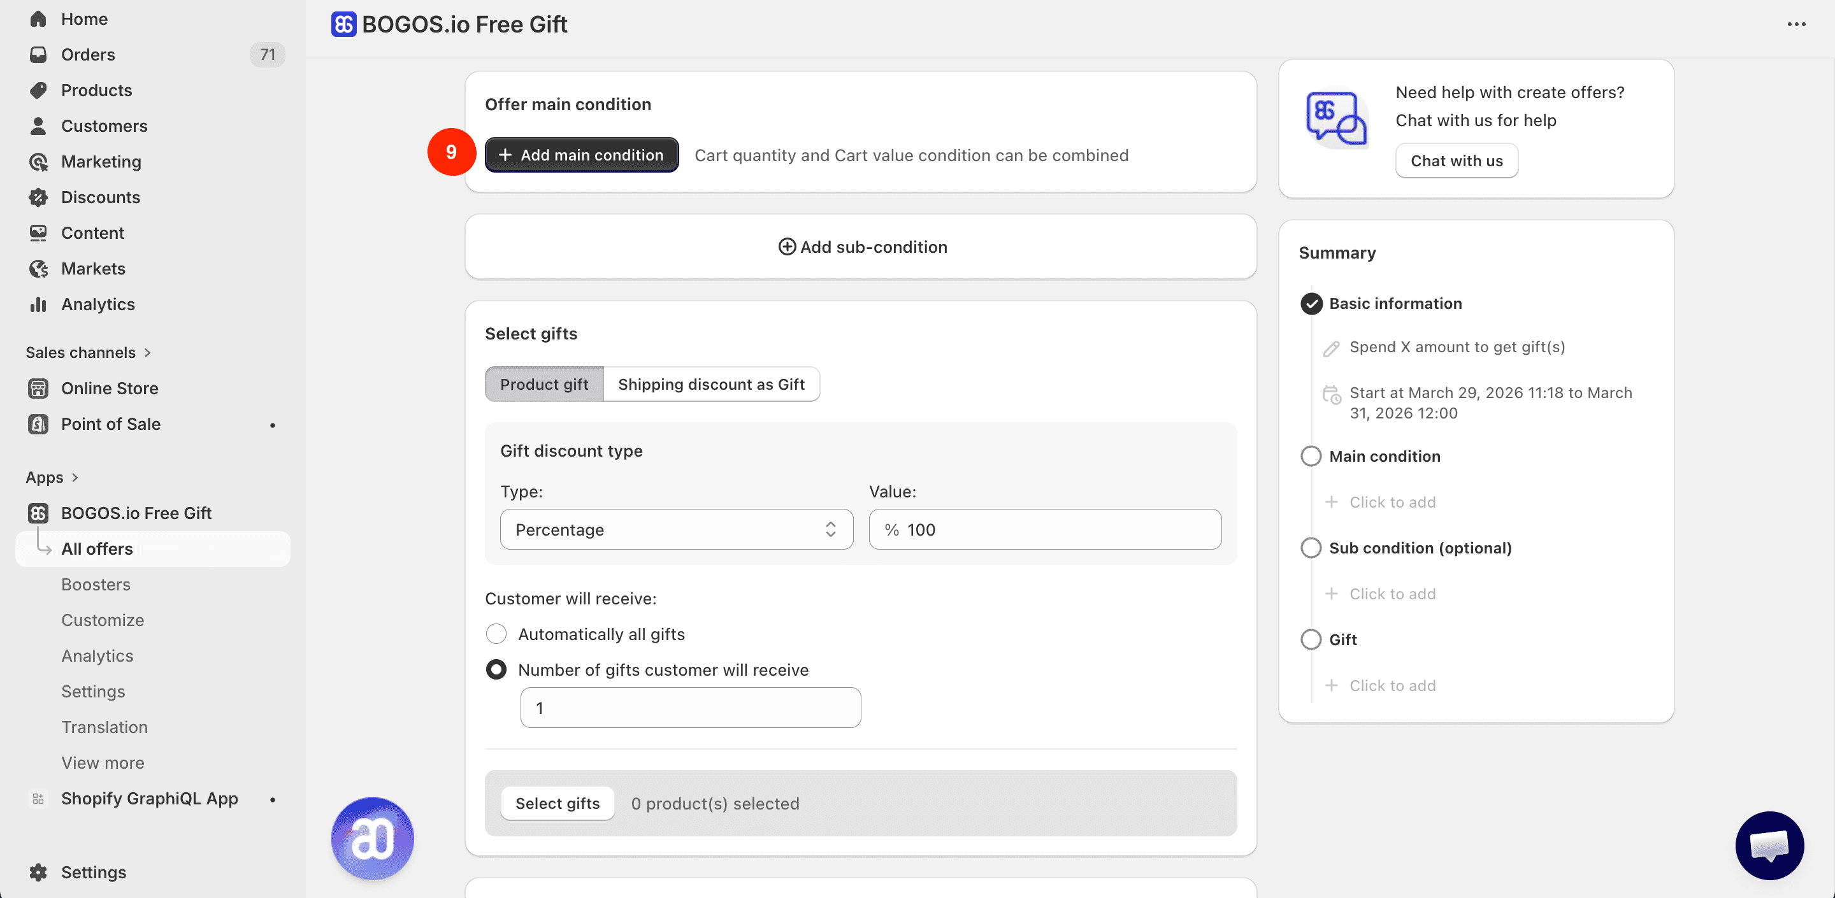Image resolution: width=1835 pixels, height=898 pixels.
Task: Click the Online Store storefront icon
Action: coord(38,388)
